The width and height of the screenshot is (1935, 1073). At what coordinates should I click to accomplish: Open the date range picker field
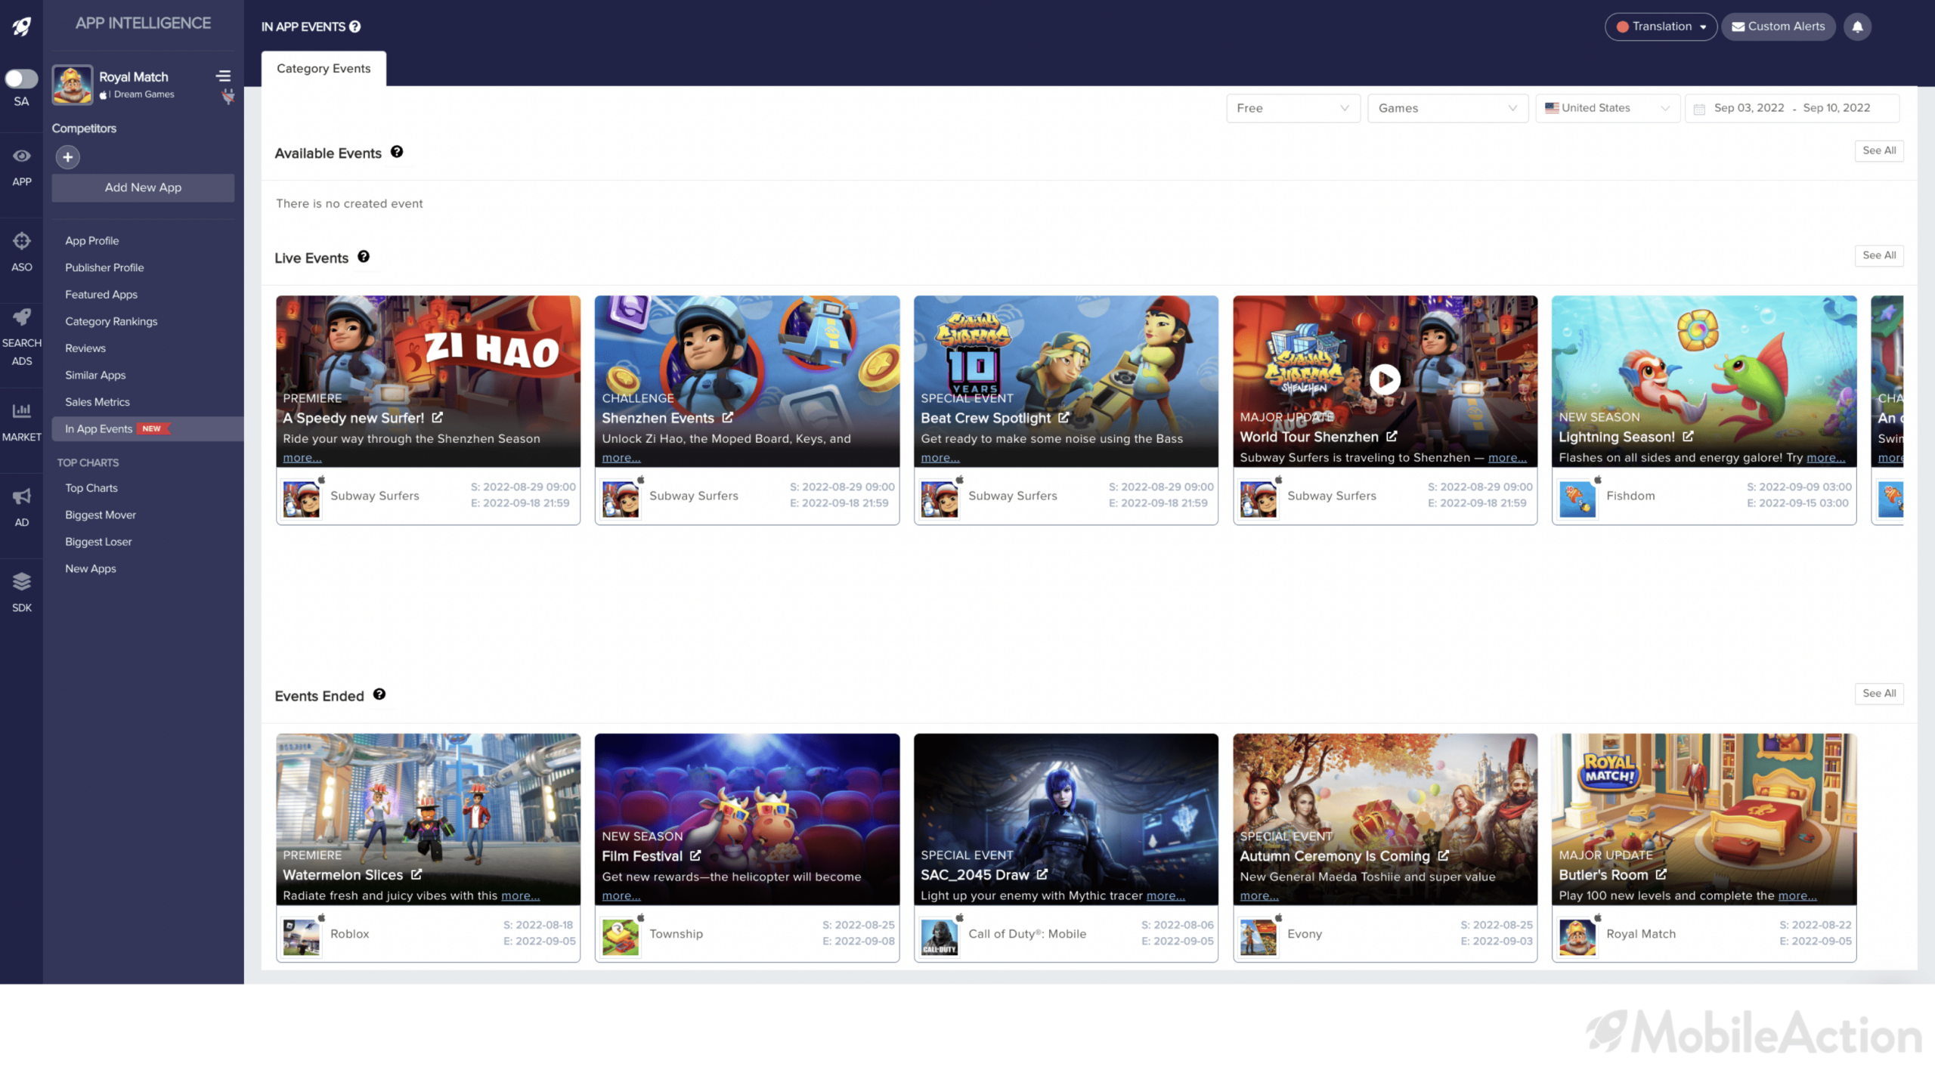pos(1791,108)
